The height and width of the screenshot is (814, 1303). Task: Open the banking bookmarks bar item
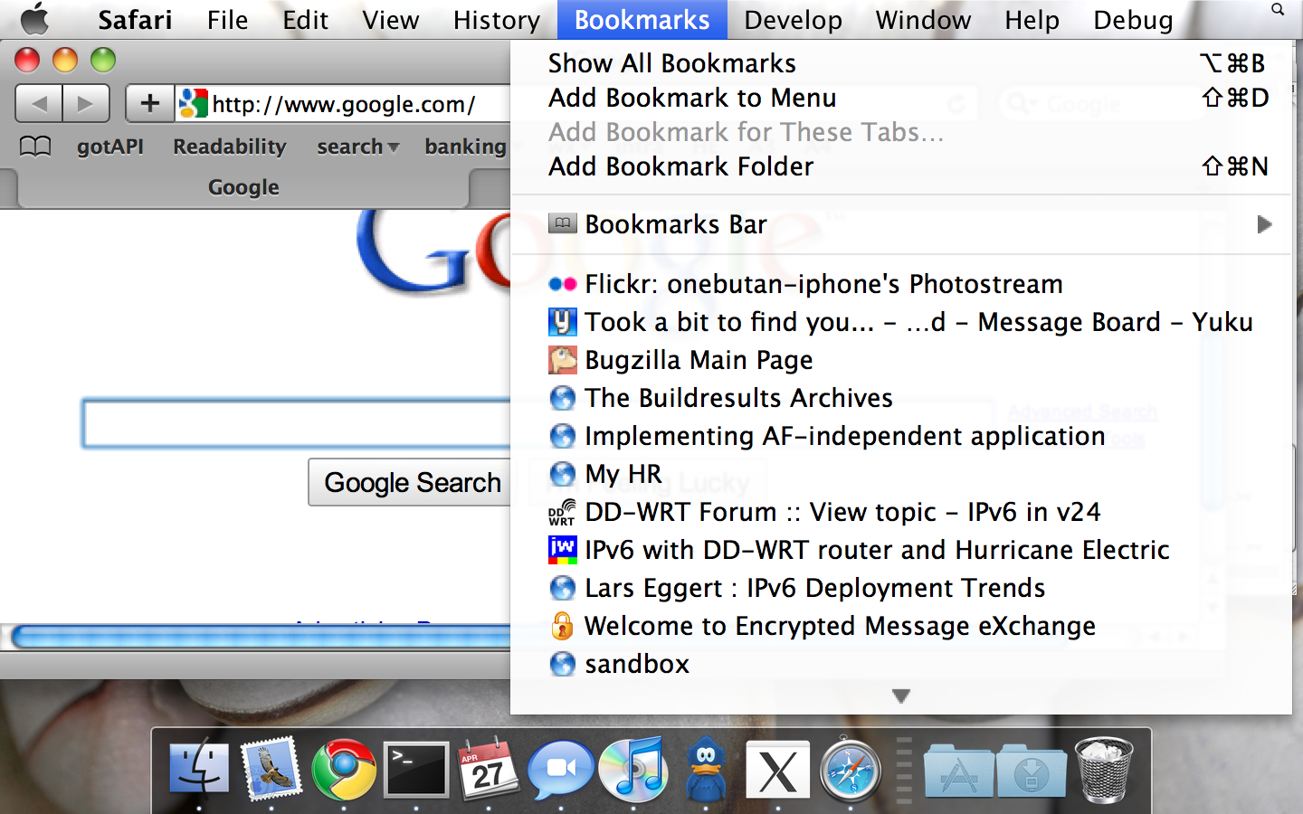pos(466,147)
